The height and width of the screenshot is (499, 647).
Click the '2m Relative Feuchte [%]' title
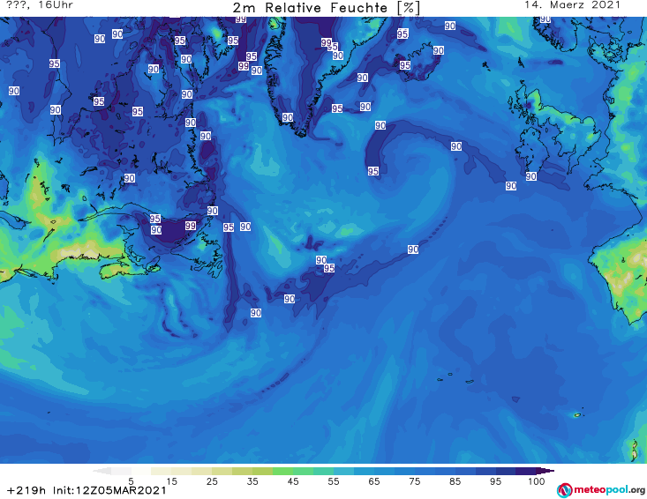(x=326, y=8)
